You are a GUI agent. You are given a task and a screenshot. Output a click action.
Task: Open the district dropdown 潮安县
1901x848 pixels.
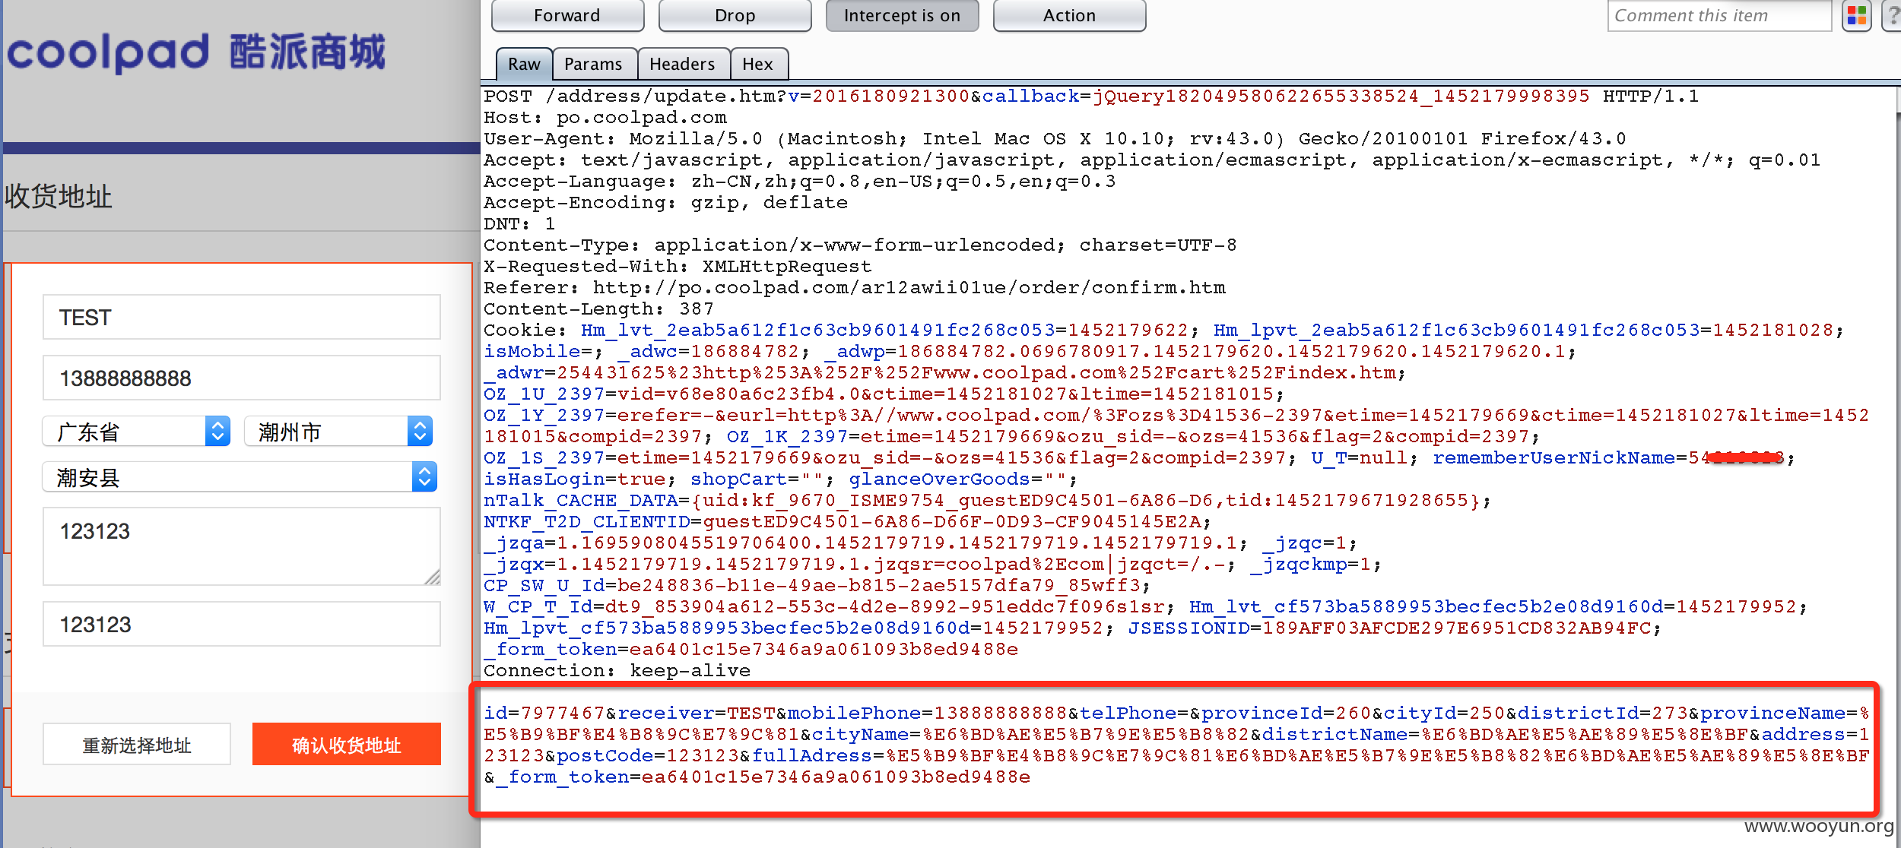coord(240,477)
